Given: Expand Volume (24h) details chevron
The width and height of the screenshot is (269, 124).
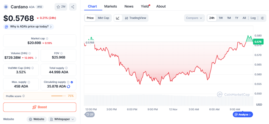Looking at the screenshot, I should click(36, 58).
